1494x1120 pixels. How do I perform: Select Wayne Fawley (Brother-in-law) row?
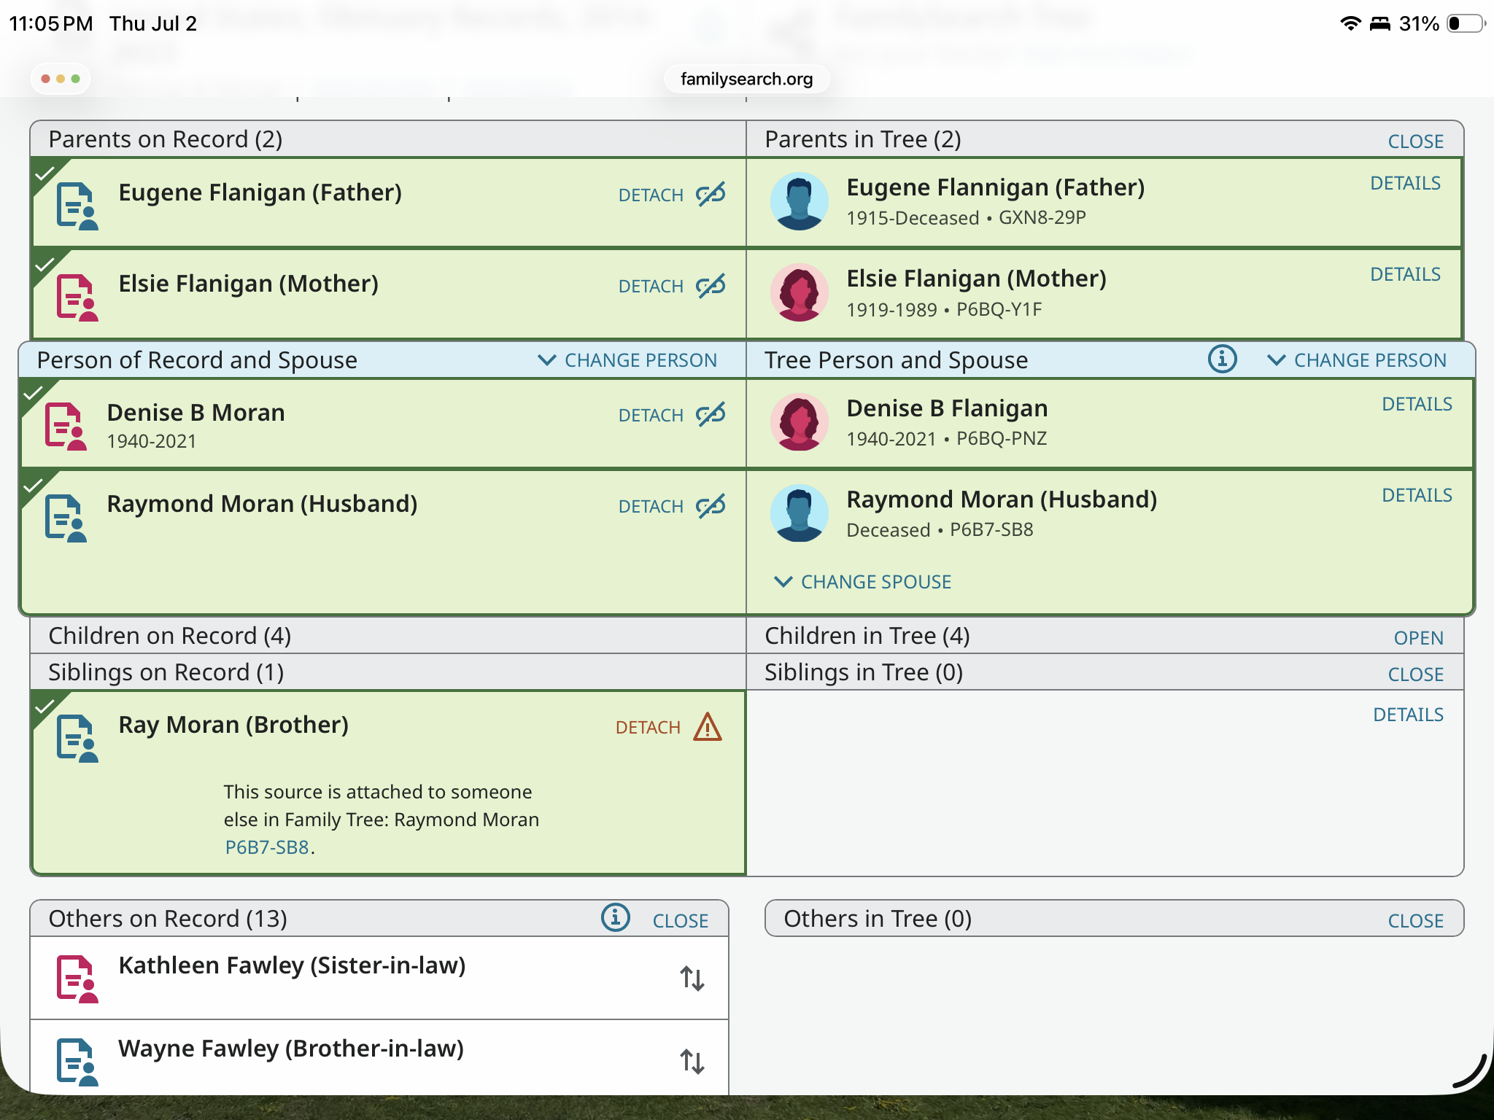[x=379, y=1057]
